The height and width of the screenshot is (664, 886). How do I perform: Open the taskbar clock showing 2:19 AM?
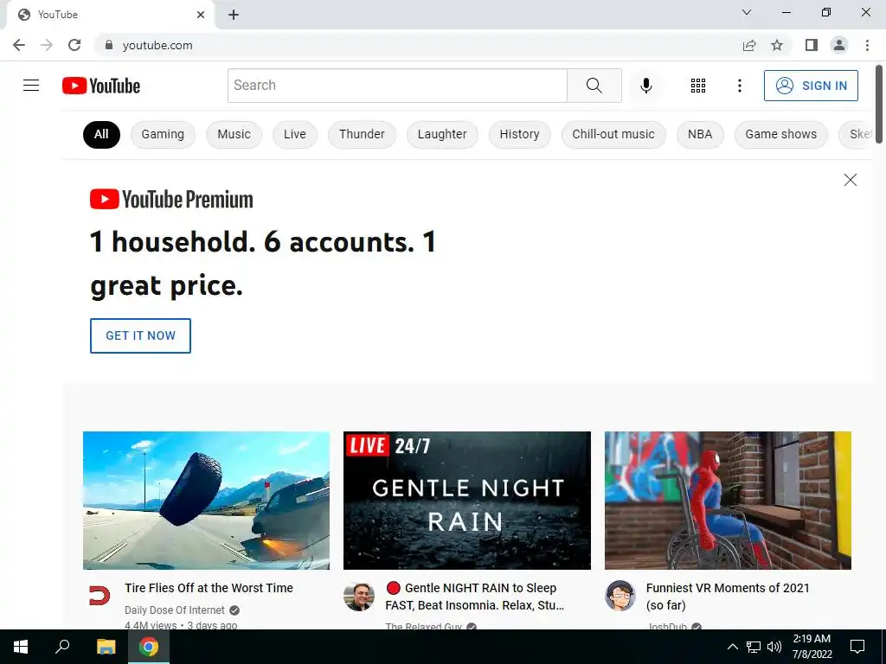[x=812, y=647]
